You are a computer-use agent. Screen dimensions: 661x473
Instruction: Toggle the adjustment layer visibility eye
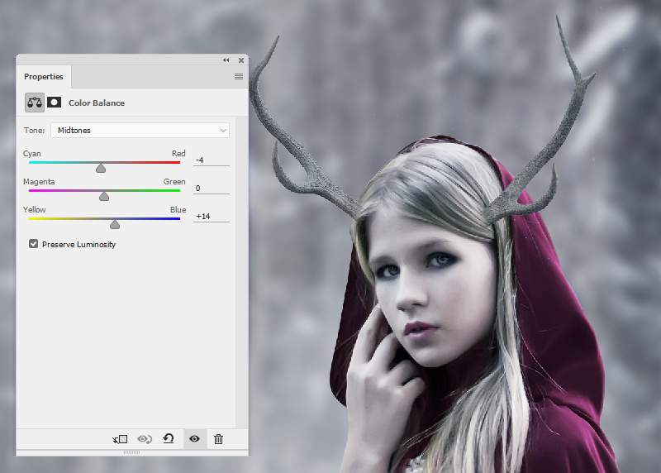pos(194,439)
